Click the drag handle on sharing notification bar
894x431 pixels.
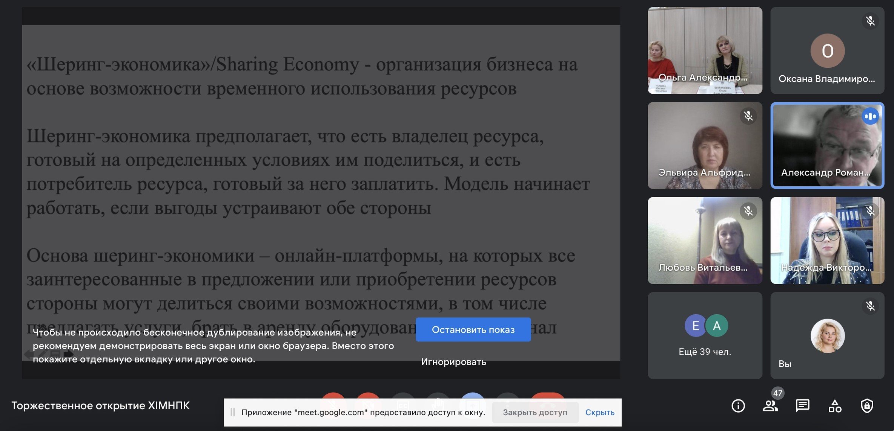(x=232, y=412)
